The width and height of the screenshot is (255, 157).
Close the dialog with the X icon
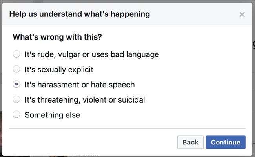click(242, 14)
